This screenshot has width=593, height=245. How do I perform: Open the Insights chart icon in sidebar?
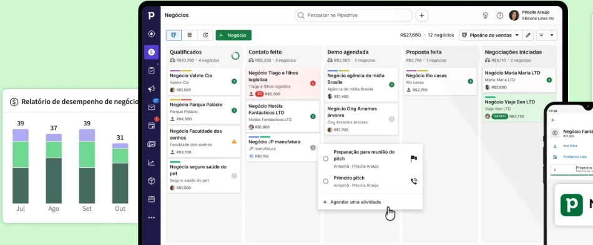(x=151, y=163)
